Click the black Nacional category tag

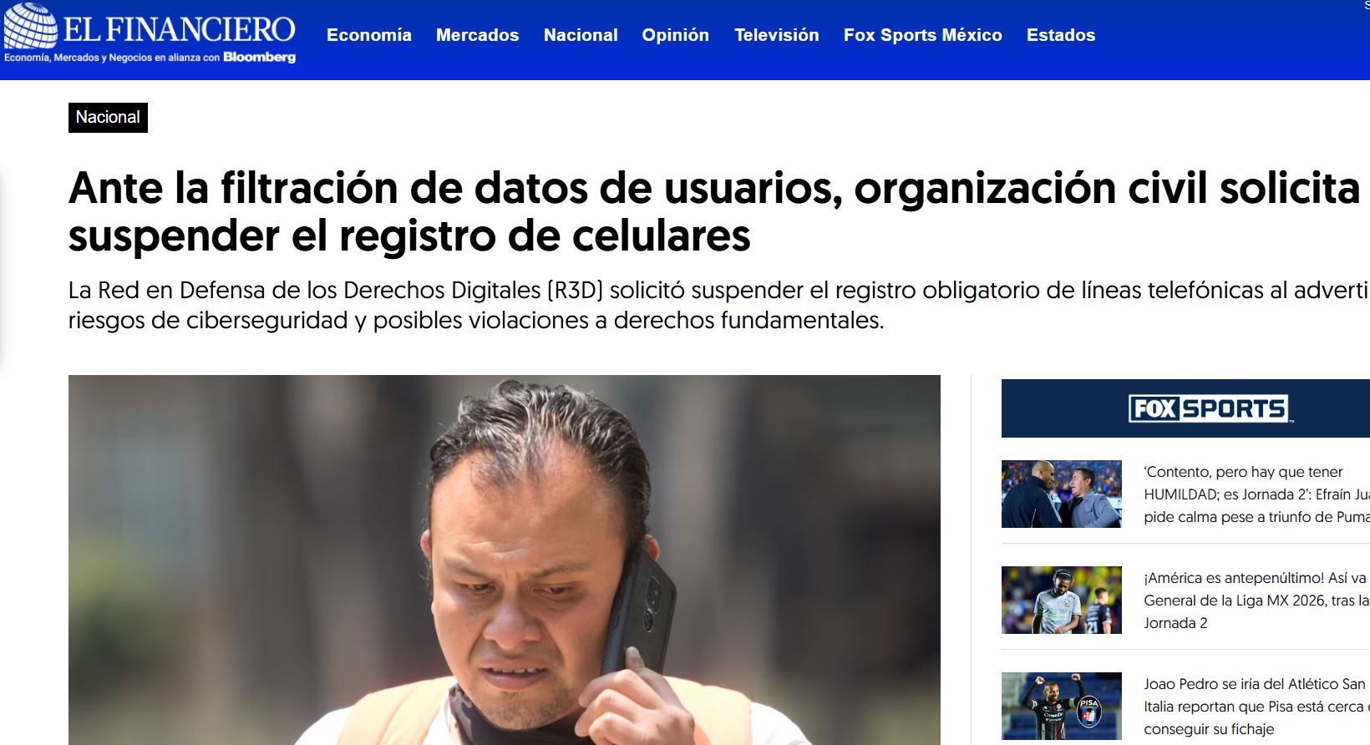coord(108,117)
